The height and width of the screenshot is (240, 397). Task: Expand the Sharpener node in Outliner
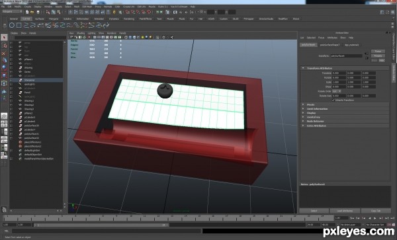coord(11,80)
